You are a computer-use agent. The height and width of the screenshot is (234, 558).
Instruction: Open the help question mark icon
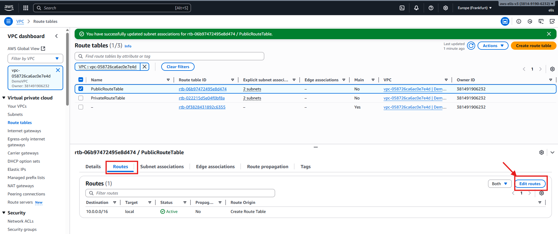pyautogui.click(x=431, y=8)
